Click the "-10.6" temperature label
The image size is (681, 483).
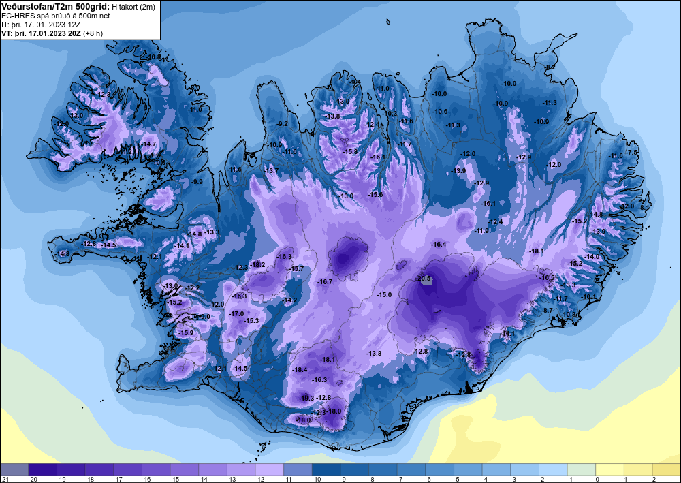point(440,112)
